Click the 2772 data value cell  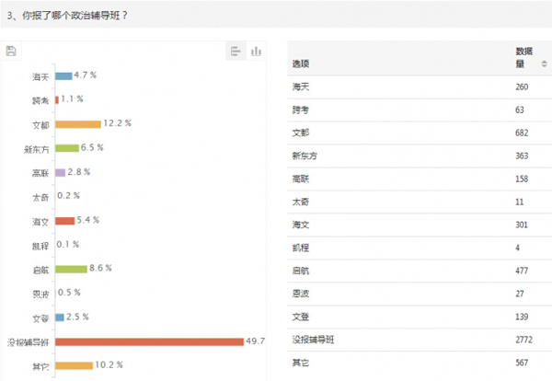click(x=525, y=341)
